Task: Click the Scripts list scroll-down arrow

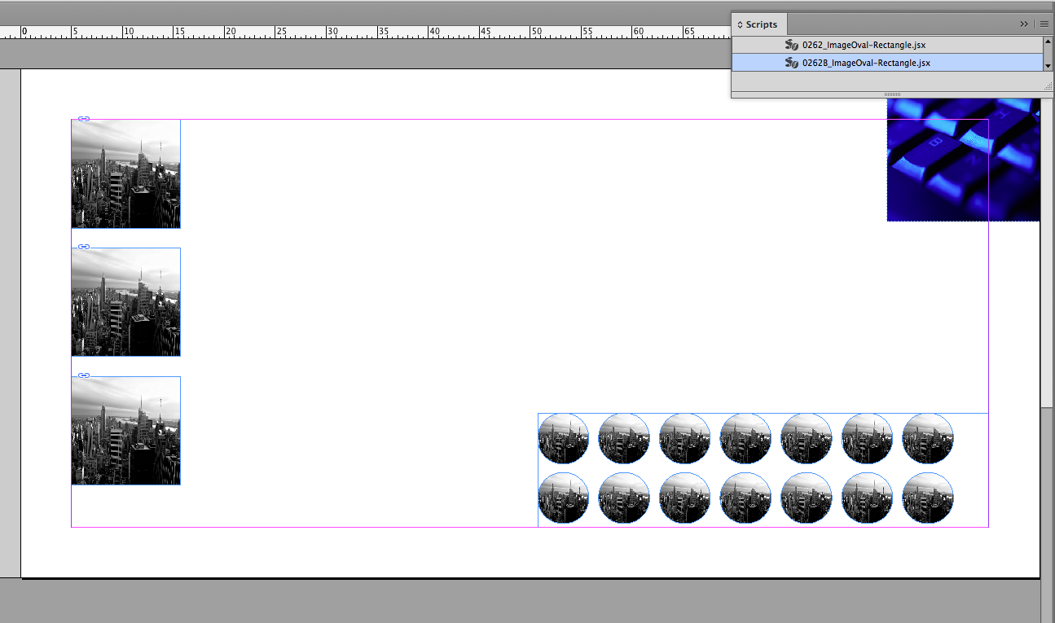Action: (1048, 66)
